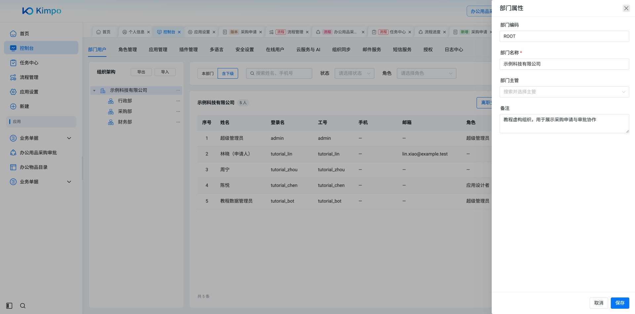Click the search icon at sidebar bottom
Image resolution: width=635 pixels, height=314 pixels.
tap(22, 306)
